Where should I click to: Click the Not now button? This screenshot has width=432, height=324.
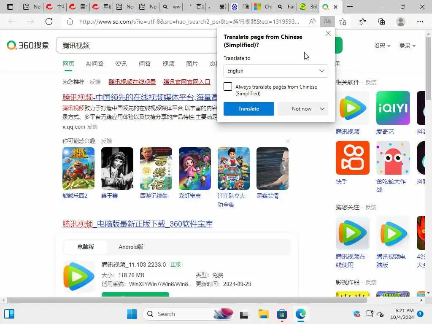point(301,109)
